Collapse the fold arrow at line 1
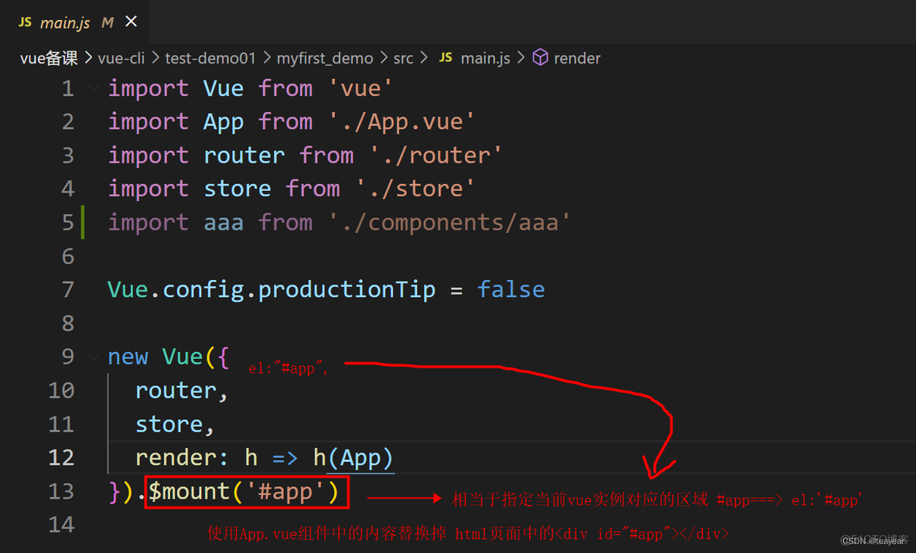Image resolution: width=916 pixels, height=553 pixels. (x=93, y=88)
